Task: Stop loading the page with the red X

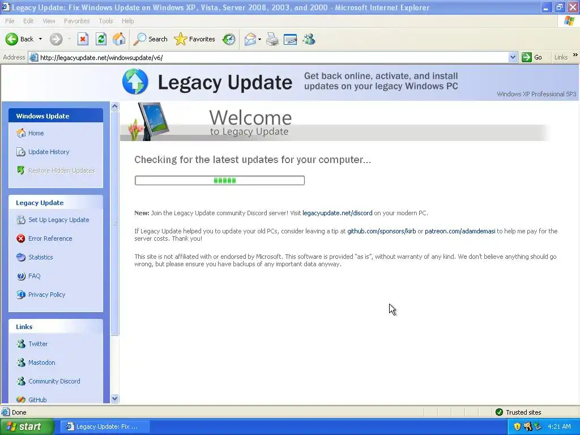Action: click(83, 39)
